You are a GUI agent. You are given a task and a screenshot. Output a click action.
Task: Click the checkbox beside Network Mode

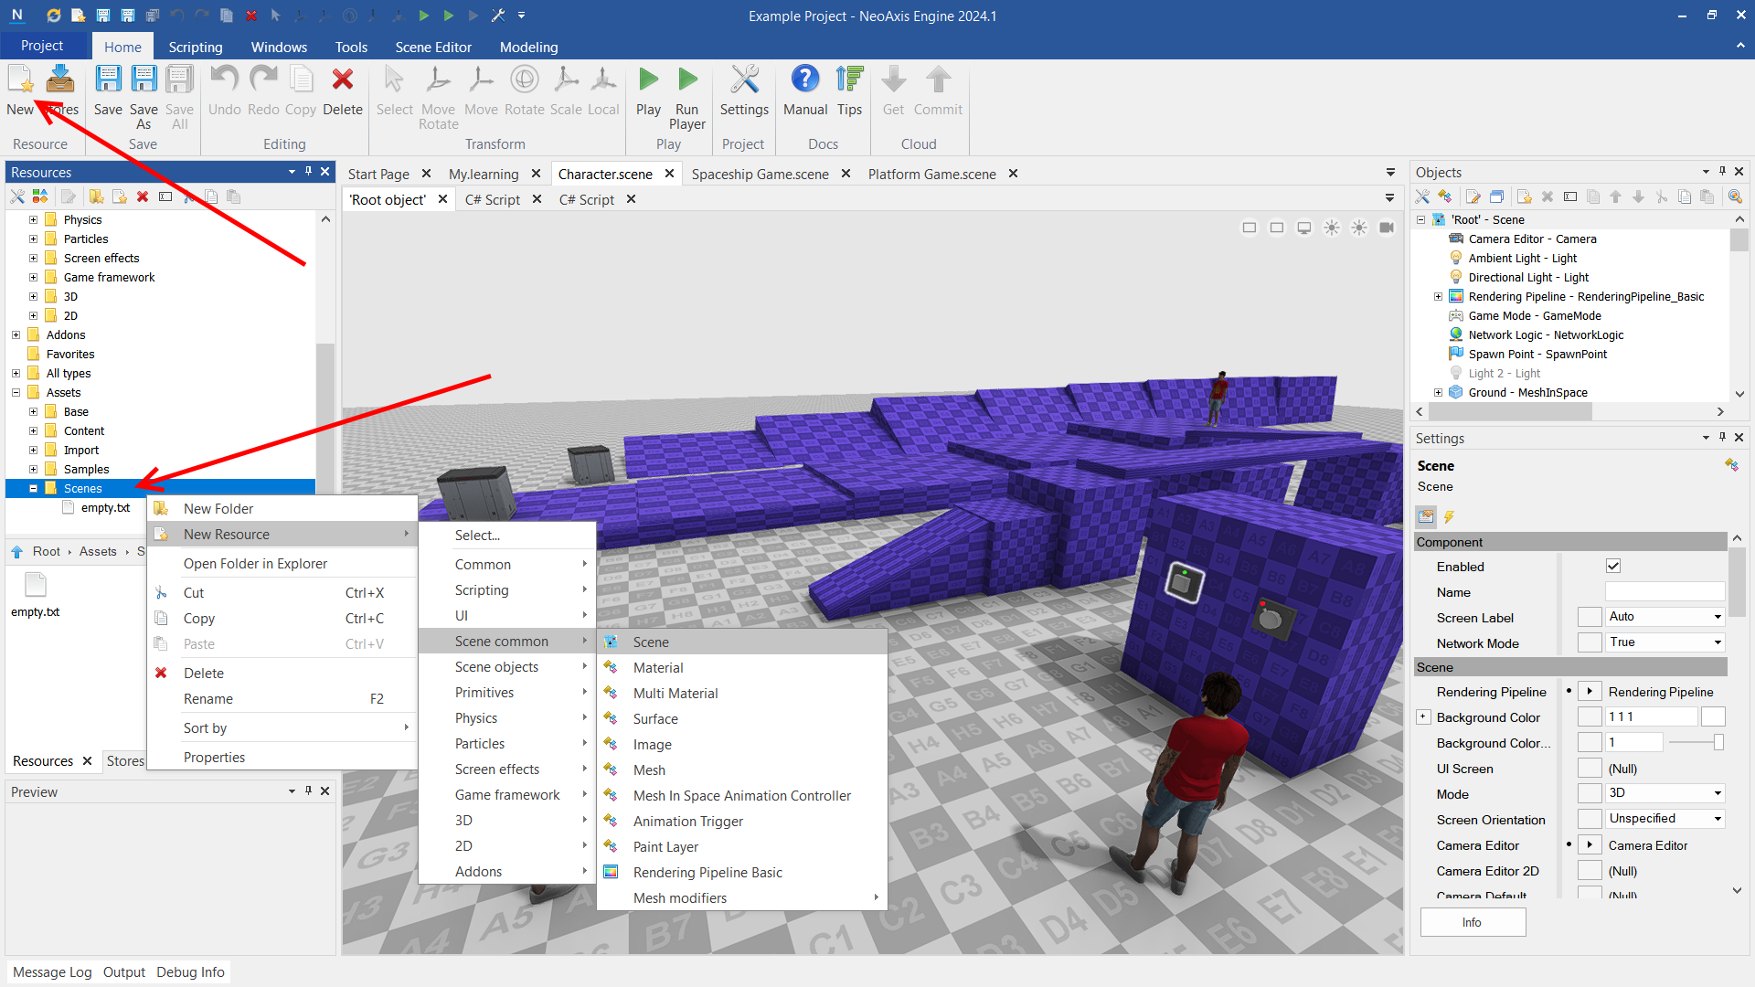pyautogui.click(x=1590, y=642)
